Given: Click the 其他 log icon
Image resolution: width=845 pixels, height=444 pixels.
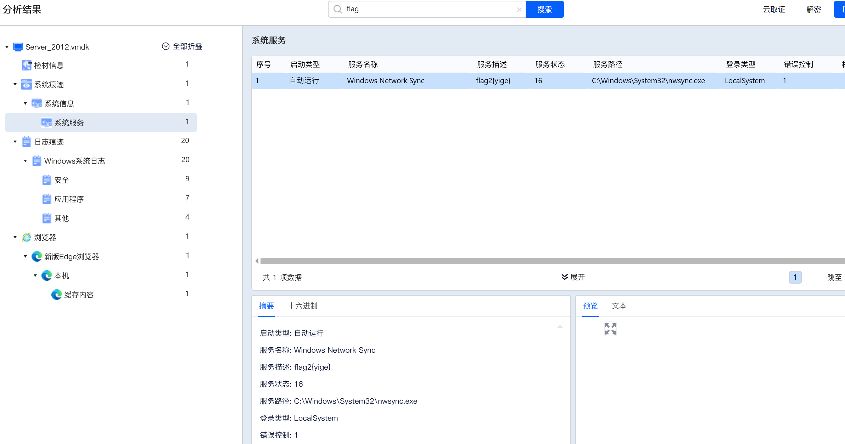Looking at the screenshot, I should [x=46, y=218].
